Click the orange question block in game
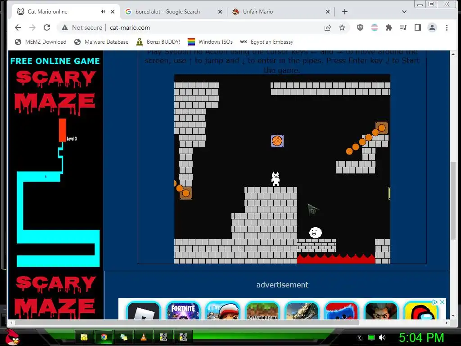The width and height of the screenshot is (461, 346). pos(277,141)
